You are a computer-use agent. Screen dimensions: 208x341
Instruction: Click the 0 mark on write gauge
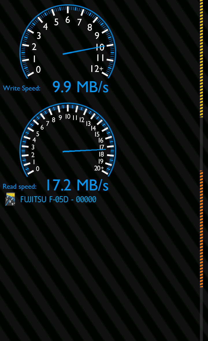pos(38,69)
